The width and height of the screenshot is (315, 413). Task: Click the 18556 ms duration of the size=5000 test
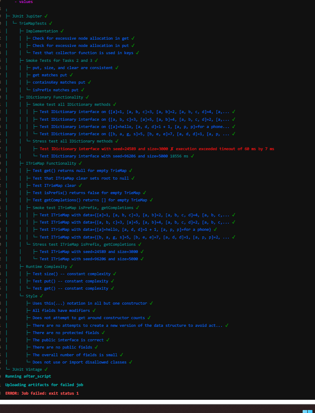181,156
